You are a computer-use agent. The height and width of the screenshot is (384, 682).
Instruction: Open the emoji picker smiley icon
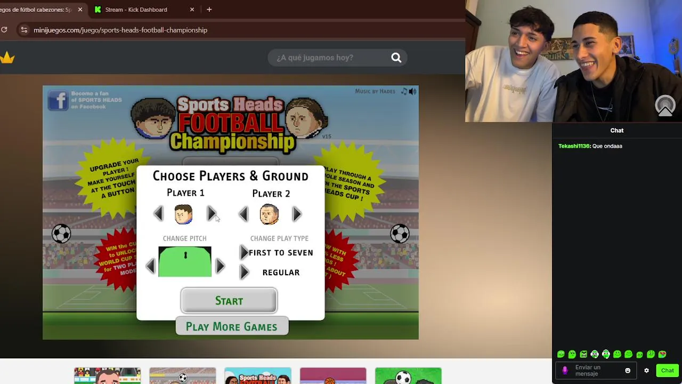(x=628, y=371)
